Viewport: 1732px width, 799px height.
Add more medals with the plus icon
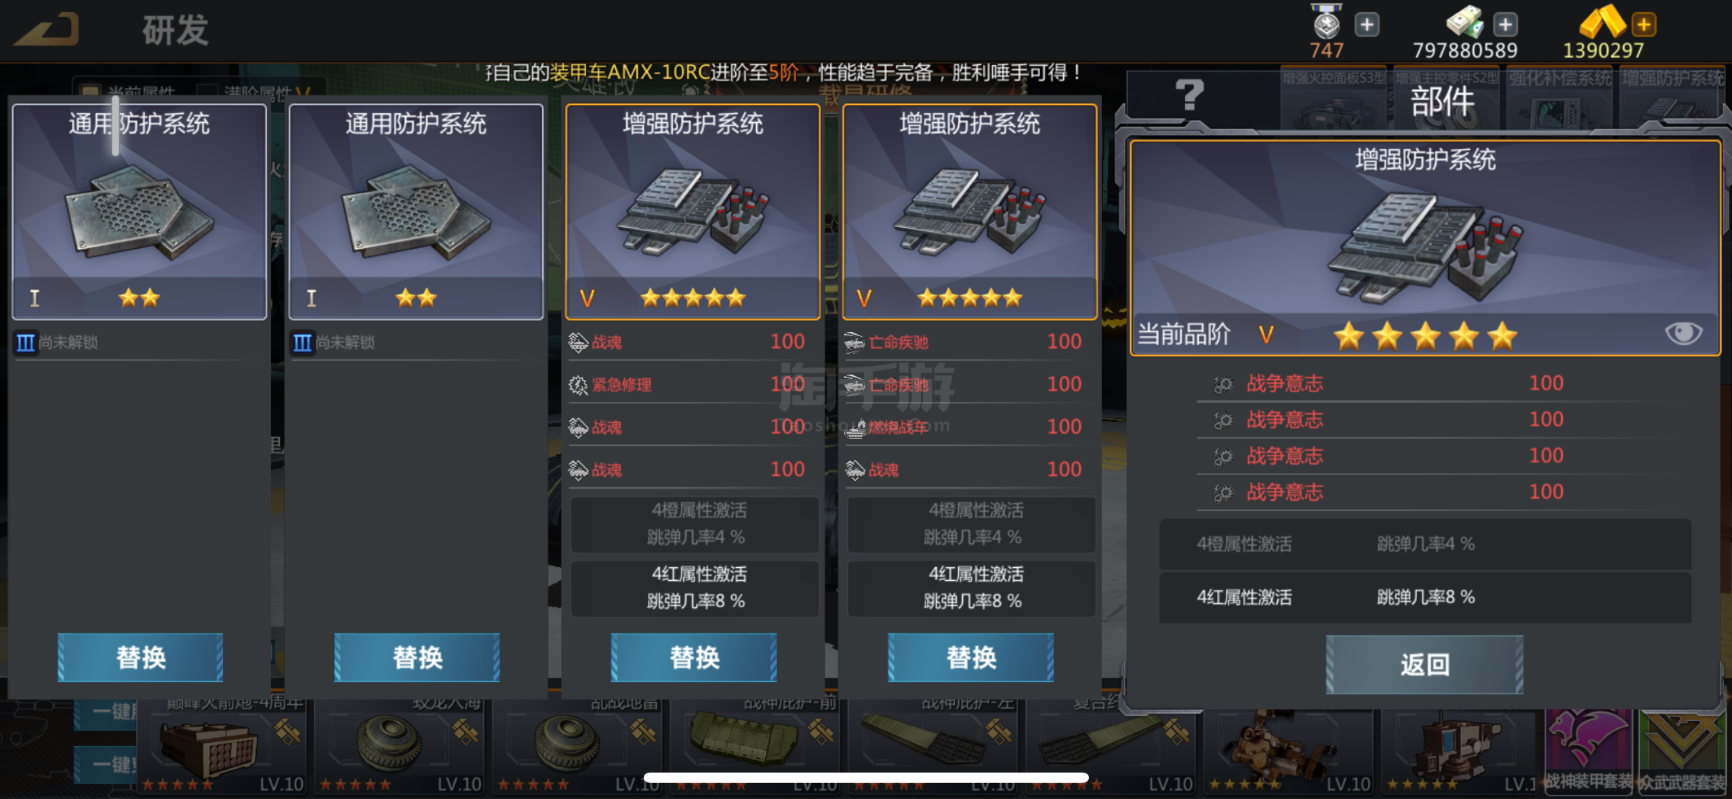[x=1367, y=26]
